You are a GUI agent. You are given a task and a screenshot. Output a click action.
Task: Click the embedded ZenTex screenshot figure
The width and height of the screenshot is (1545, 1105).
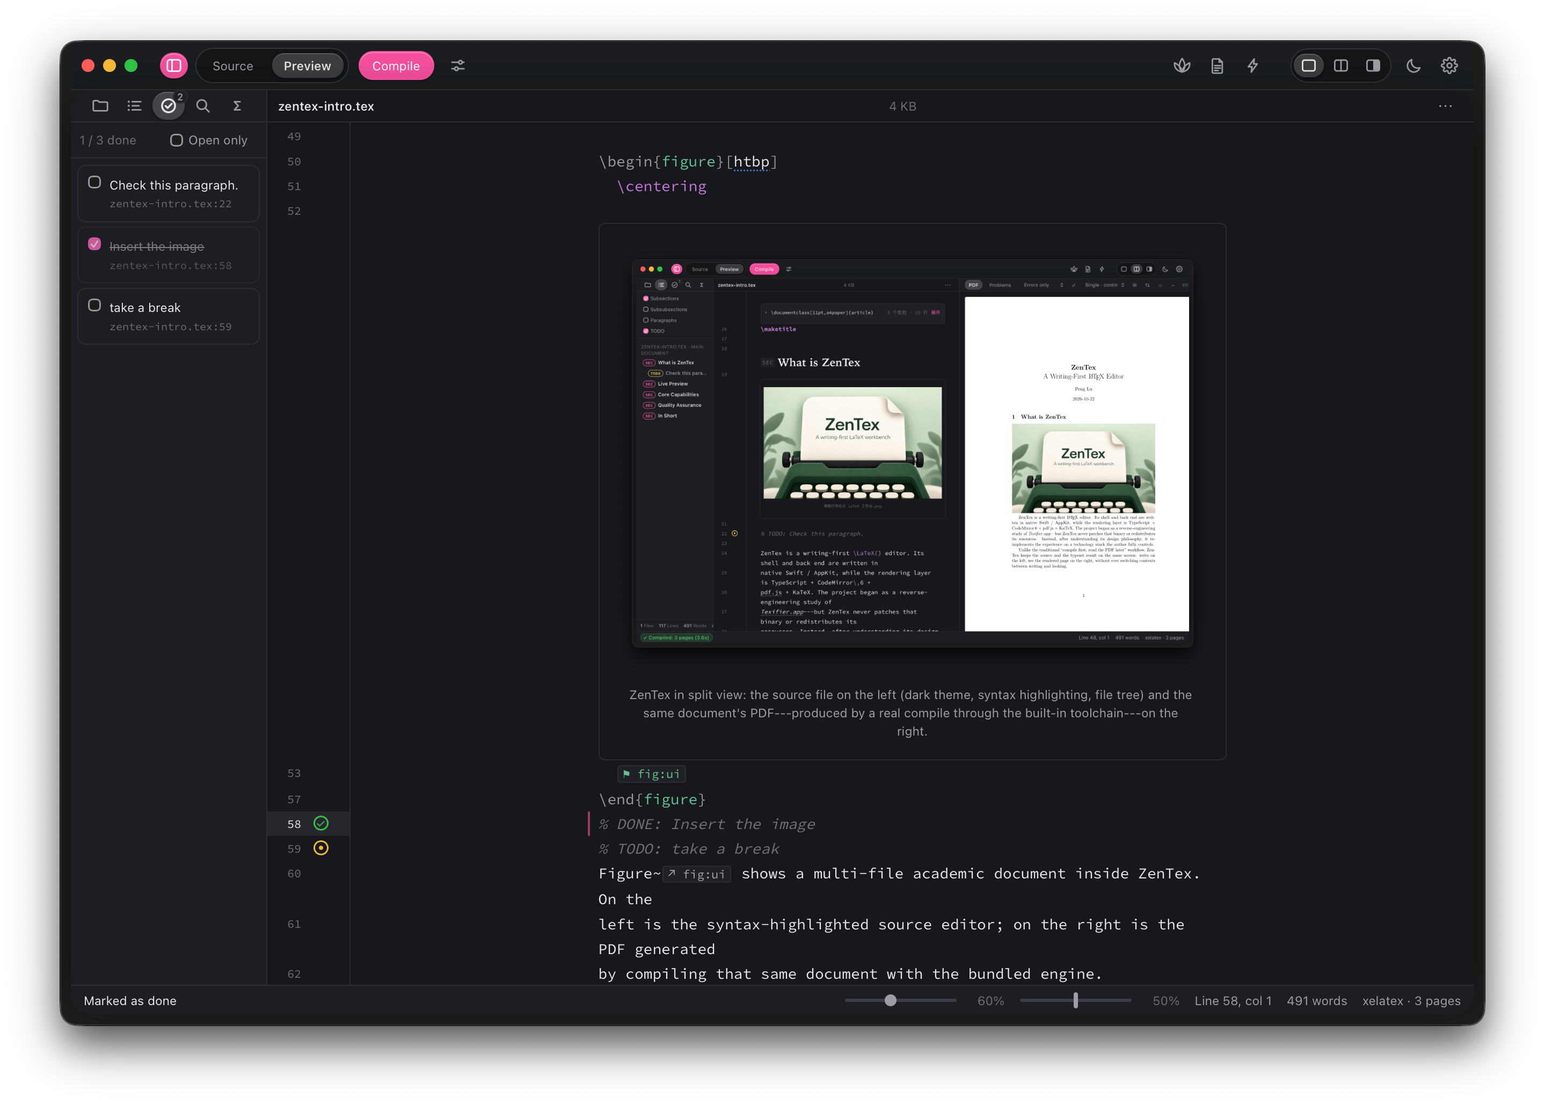tap(912, 453)
